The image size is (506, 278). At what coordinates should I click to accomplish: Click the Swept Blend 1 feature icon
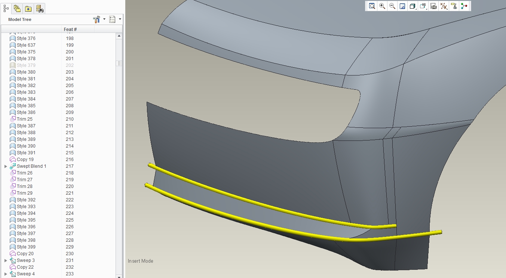point(12,166)
